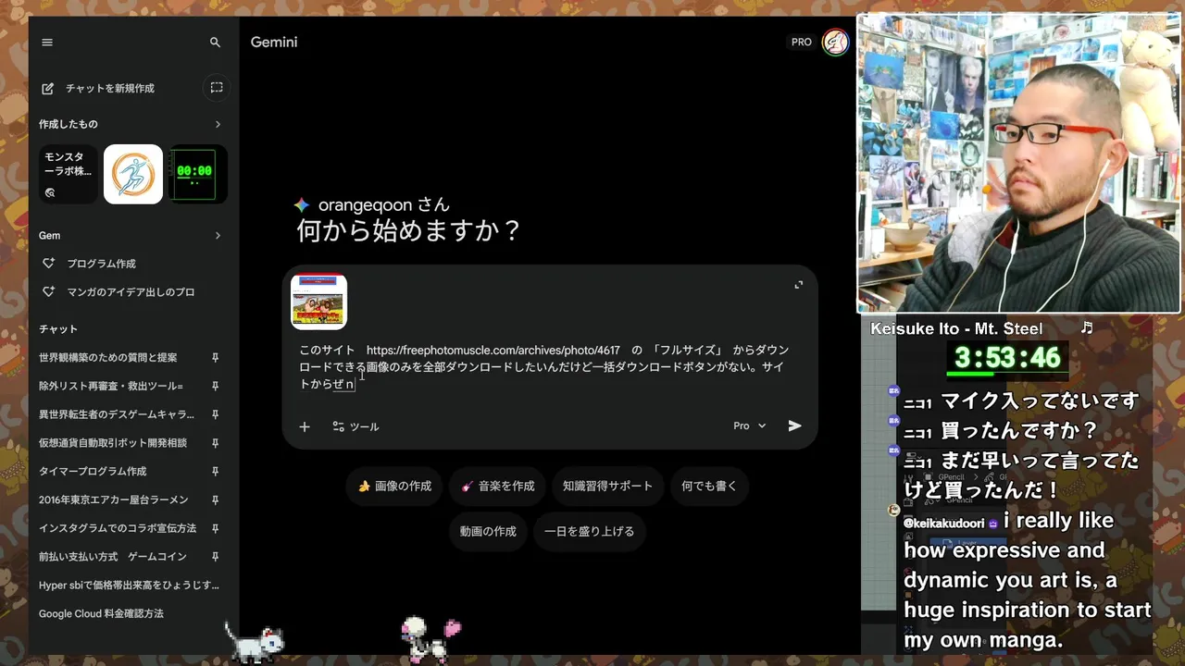Toggle pin on タイマープログラム作成 chat

[215, 472]
